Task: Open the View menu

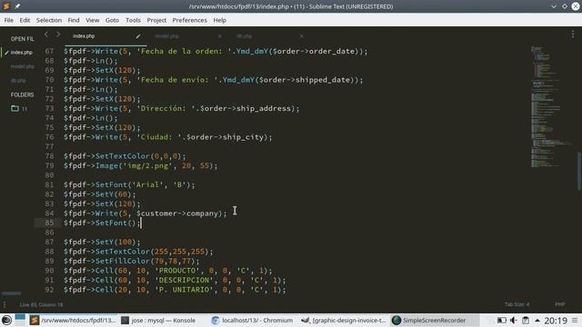Action: 93,20
